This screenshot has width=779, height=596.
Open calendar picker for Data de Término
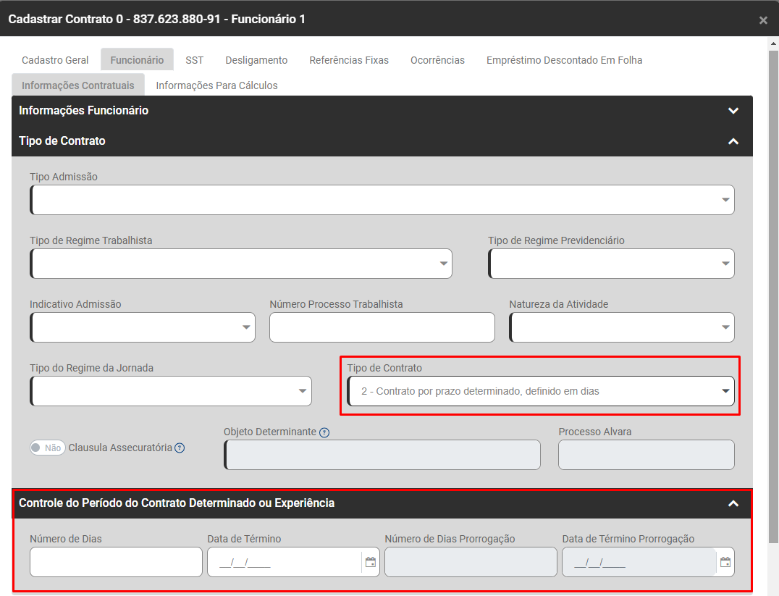point(371,562)
